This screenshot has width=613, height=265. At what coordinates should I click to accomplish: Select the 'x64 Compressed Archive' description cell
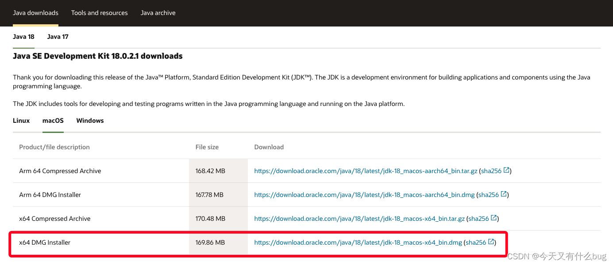[x=101, y=219]
